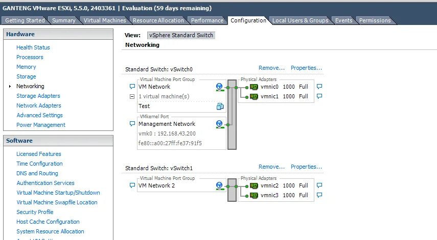The width and height of the screenshot is (437, 240).
Task: Open the Memory hardware page
Action: [x=26, y=67]
